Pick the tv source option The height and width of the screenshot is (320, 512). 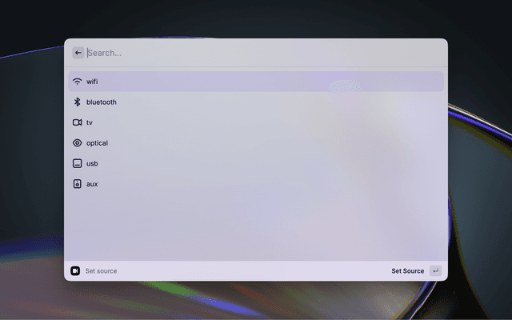[x=256, y=122]
